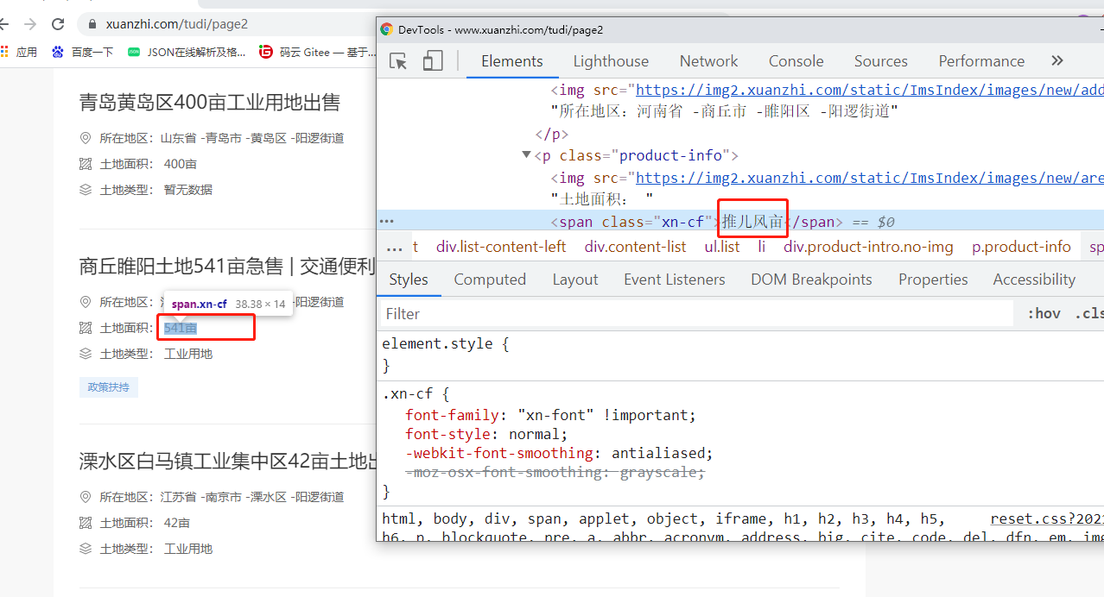Screen dimensions: 1104x597
Task: Click the 所在地区：河南省 text node
Action: point(725,111)
